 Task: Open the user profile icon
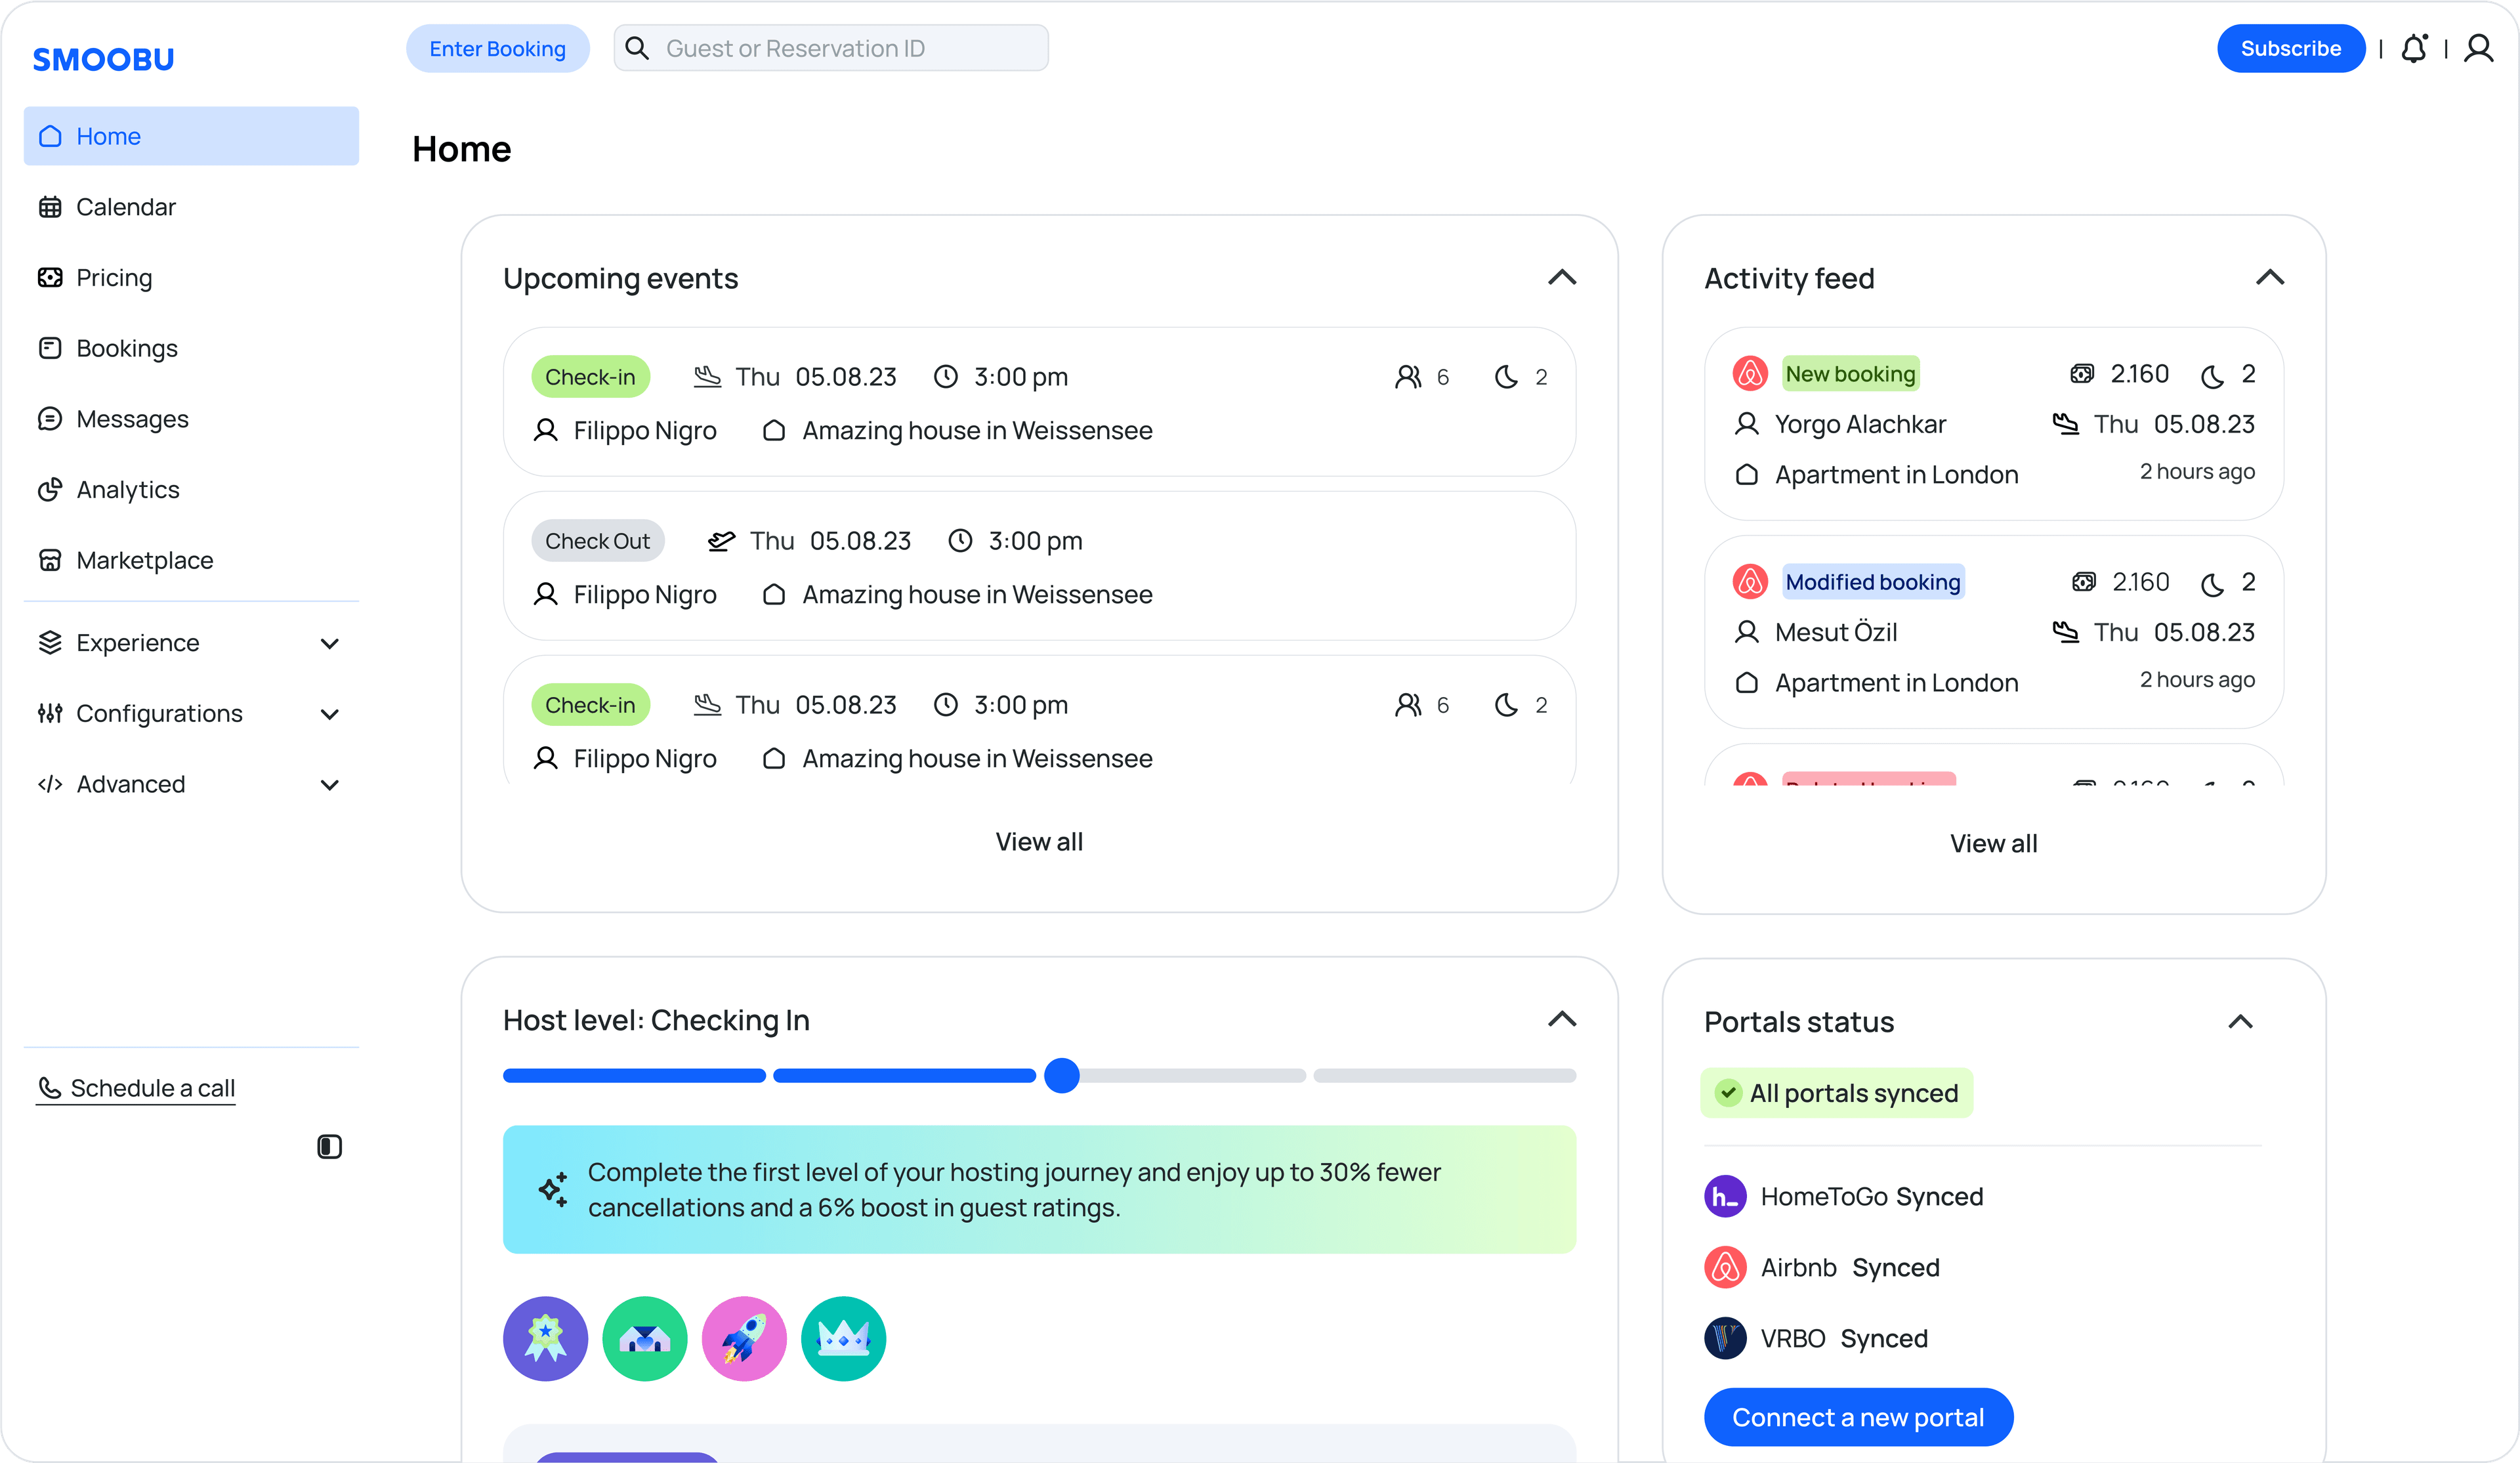[x=2478, y=48]
